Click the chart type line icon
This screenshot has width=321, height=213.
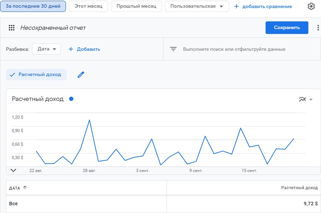302,99
